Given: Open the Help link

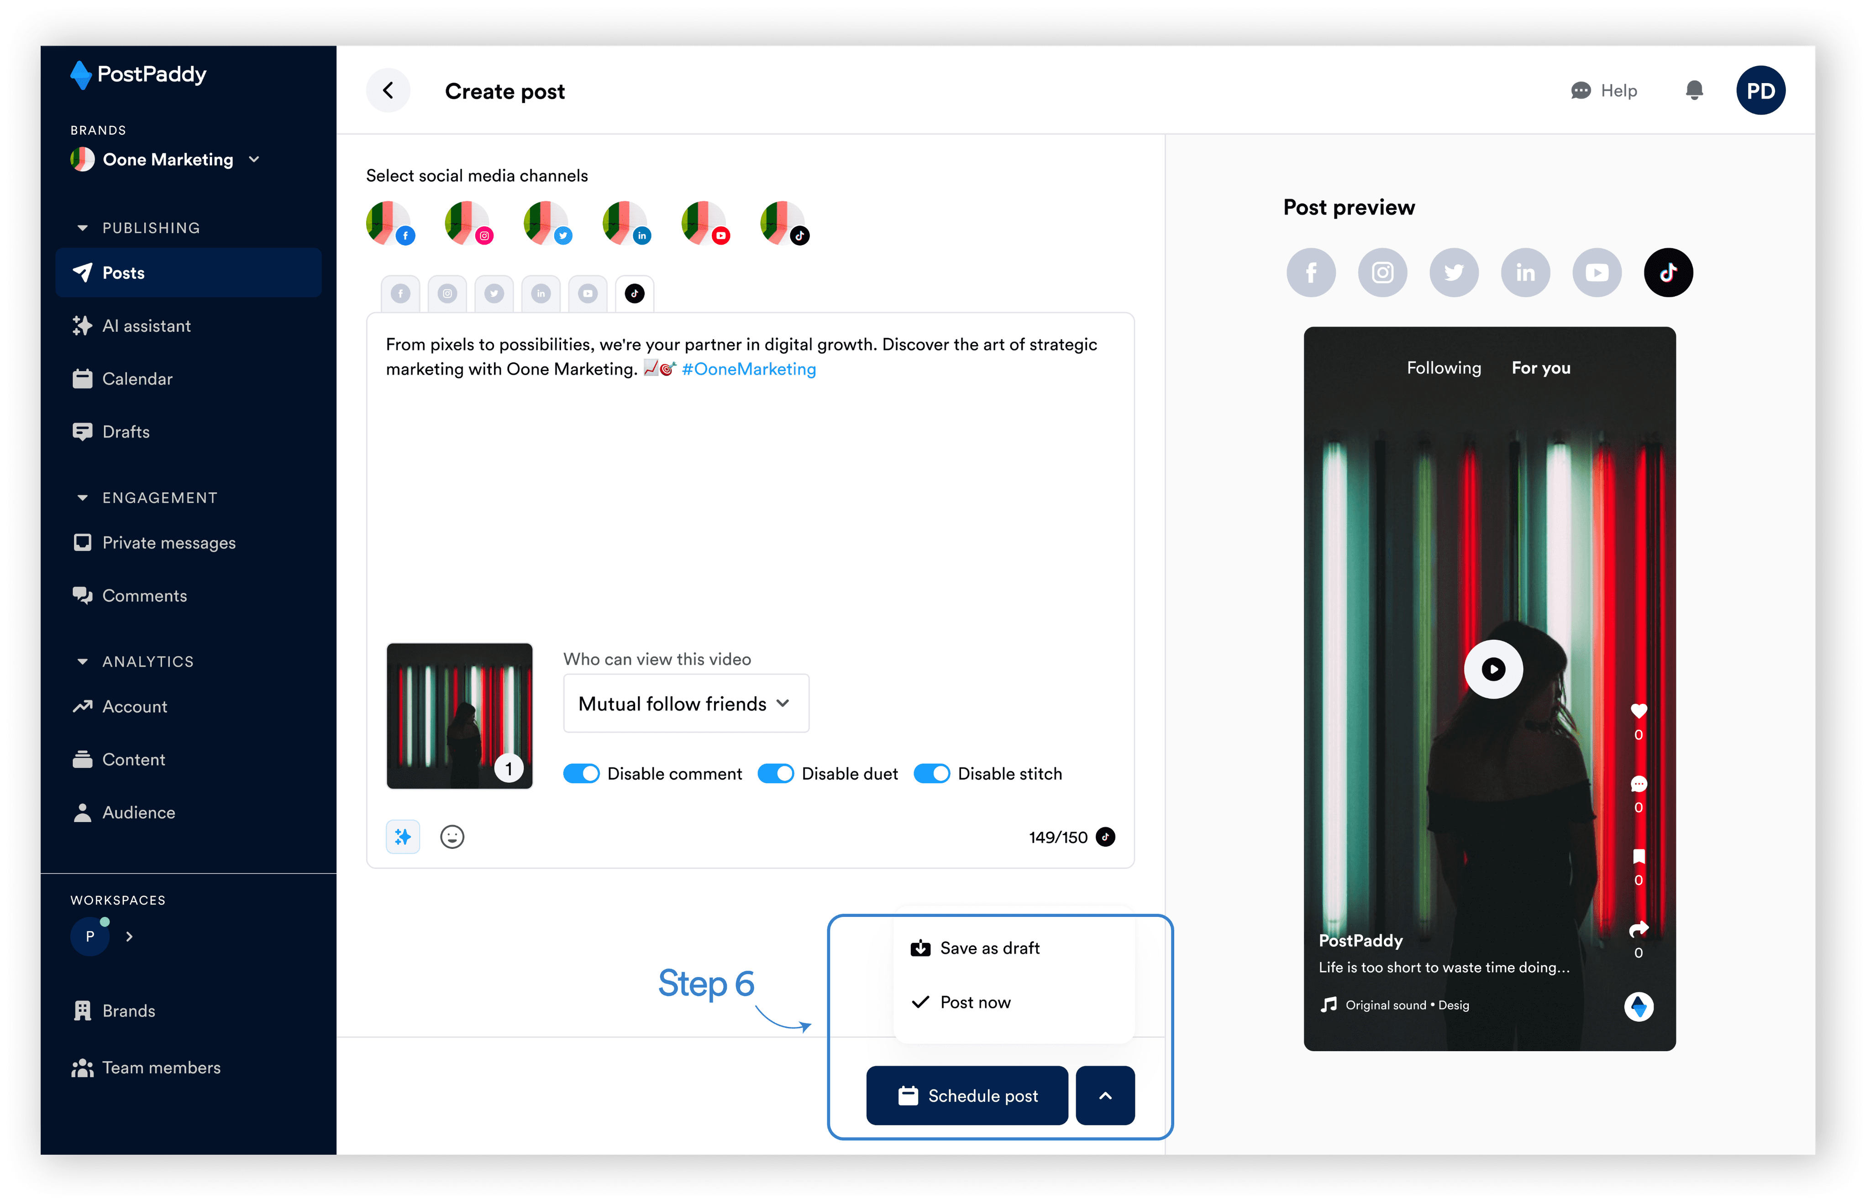Looking at the screenshot, I should click(1603, 91).
